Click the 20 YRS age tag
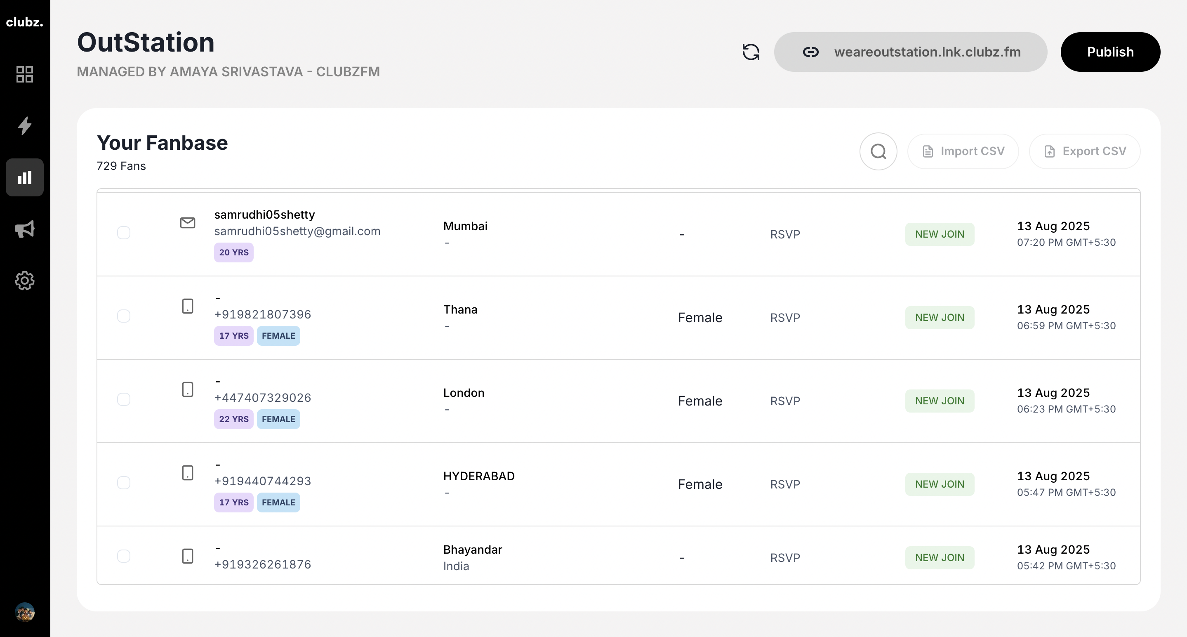This screenshot has height=637, width=1187. click(233, 252)
